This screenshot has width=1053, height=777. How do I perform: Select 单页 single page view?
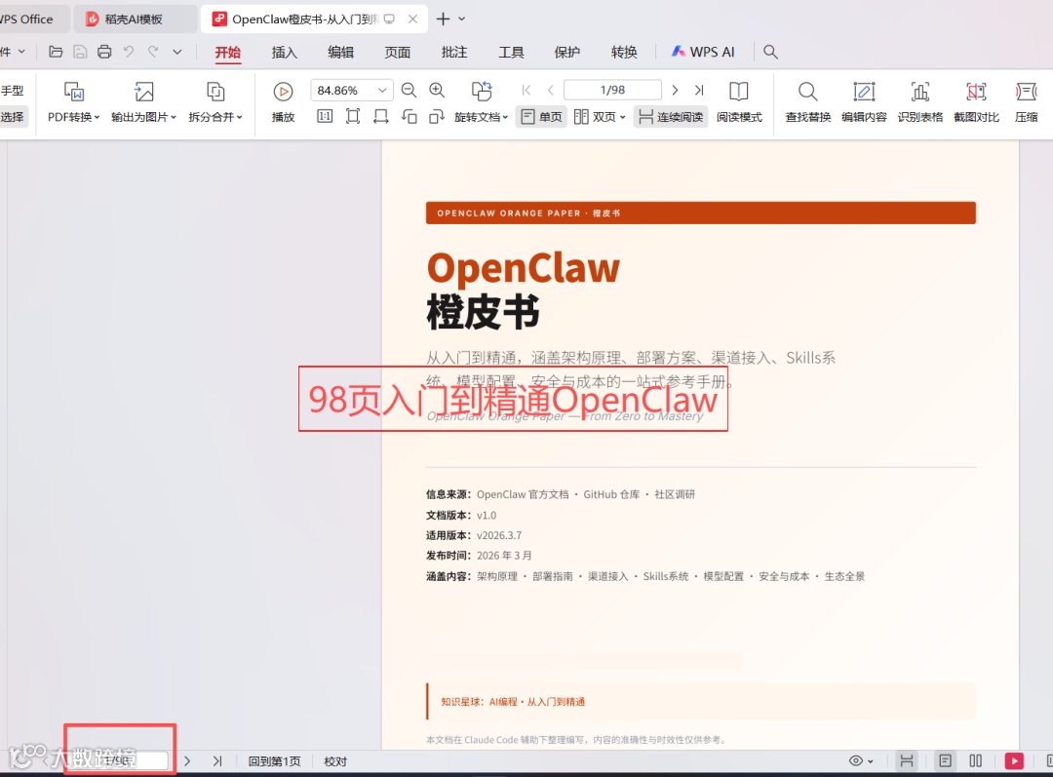tap(541, 117)
